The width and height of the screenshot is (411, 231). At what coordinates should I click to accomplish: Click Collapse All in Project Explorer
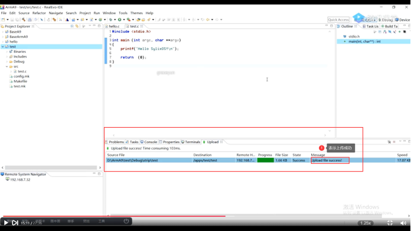tap(72, 26)
